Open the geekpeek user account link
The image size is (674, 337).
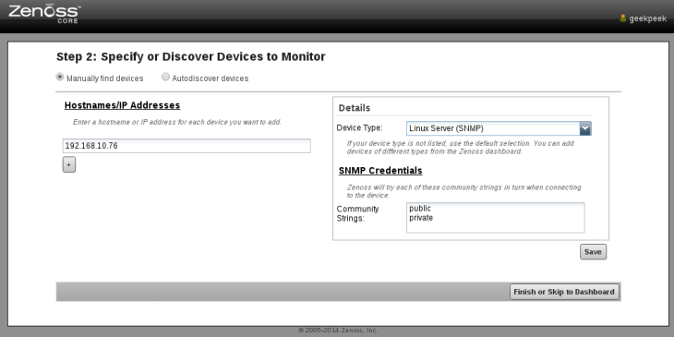tap(647, 18)
